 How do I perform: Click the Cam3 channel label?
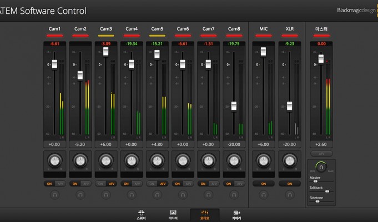106,29
